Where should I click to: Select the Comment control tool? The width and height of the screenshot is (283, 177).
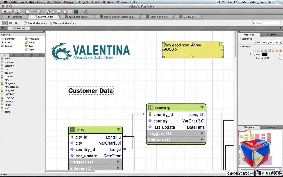pyautogui.click(x=8, y=39)
